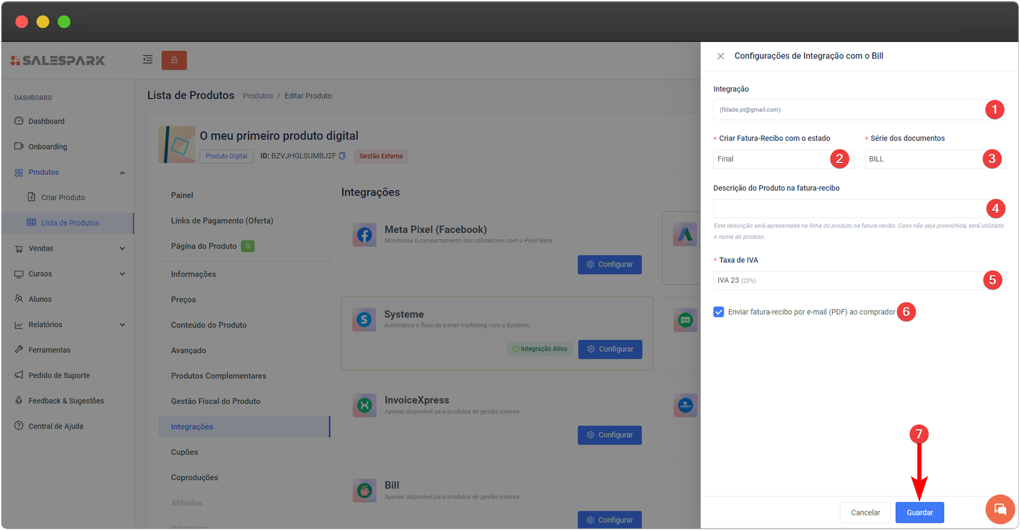Click the green star Página do Produto badge
1020x530 pixels.
click(x=247, y=246)
